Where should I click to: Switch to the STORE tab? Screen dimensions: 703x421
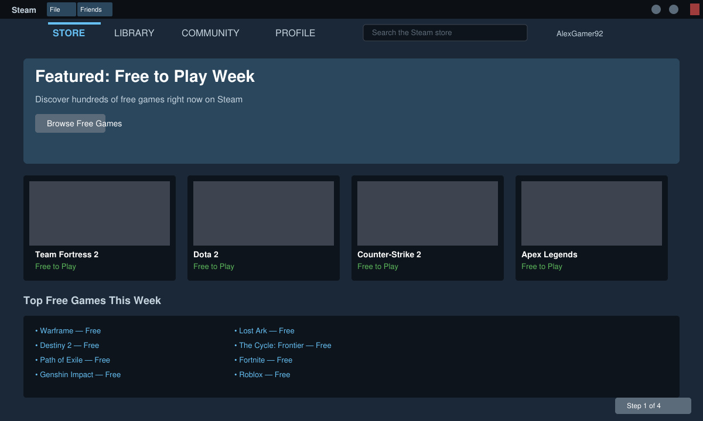(x=69, y=33)
